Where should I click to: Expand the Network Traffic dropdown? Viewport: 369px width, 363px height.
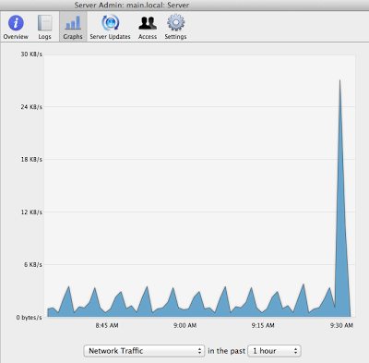tap(144, 351)
